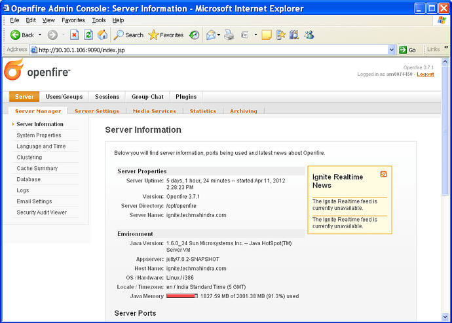Open the Archiving subtab
This screenshot has width=452, height=323.
click(x=244, y=111)
